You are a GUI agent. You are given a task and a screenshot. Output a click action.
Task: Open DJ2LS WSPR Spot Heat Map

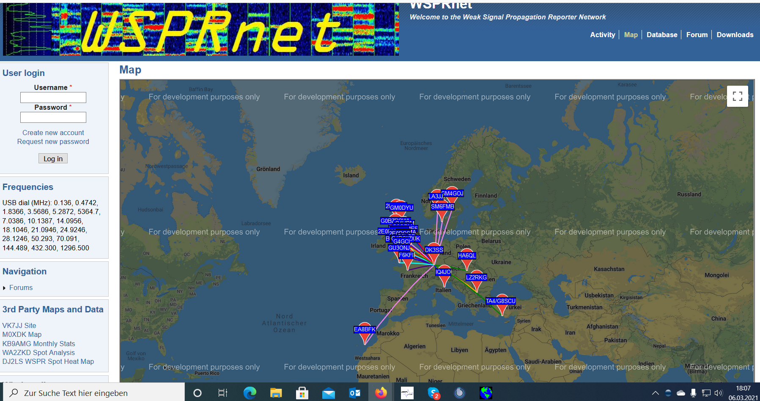pos(48,361)
